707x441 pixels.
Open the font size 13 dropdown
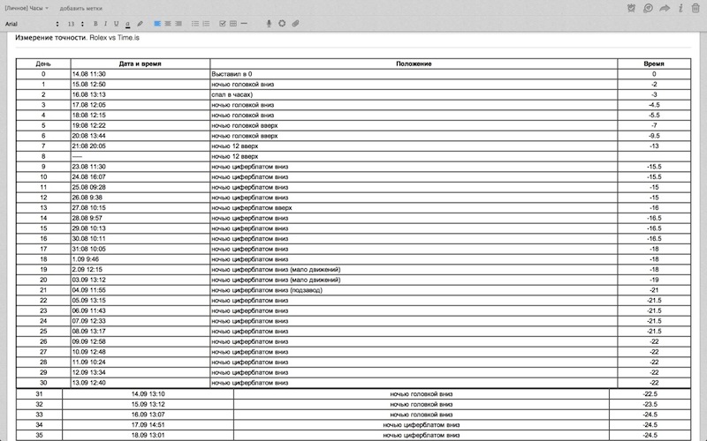point(75,23)
